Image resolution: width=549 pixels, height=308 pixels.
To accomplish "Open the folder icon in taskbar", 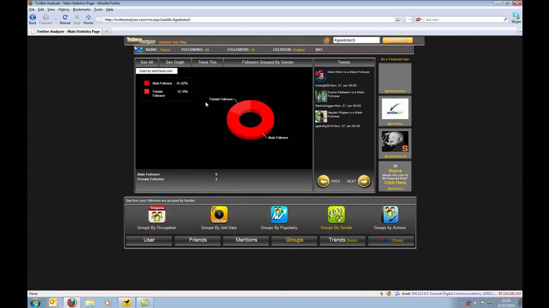I will pyautogui.click(x=90, y=303).
